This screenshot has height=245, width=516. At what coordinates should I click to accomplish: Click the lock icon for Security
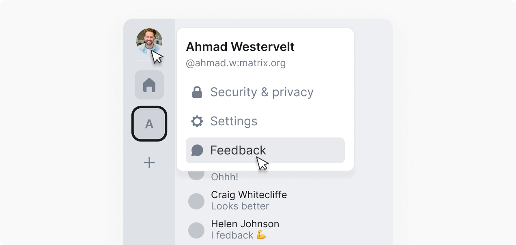click(x=197, y=92)
